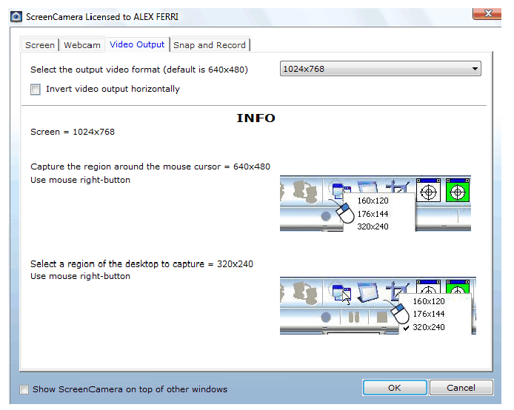Open the Webcam tab

click(82, 45)
